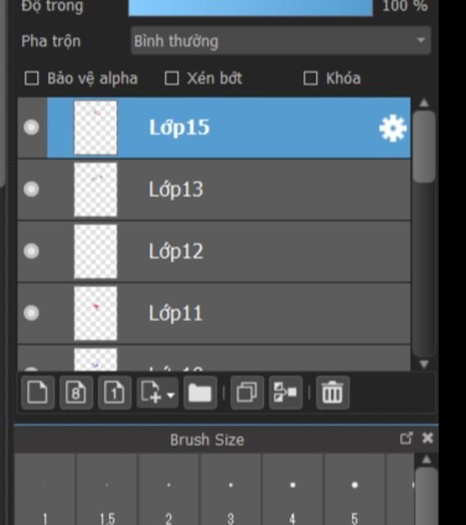Select the Lớp12 layer
The image size is (466, 525).
214,251
